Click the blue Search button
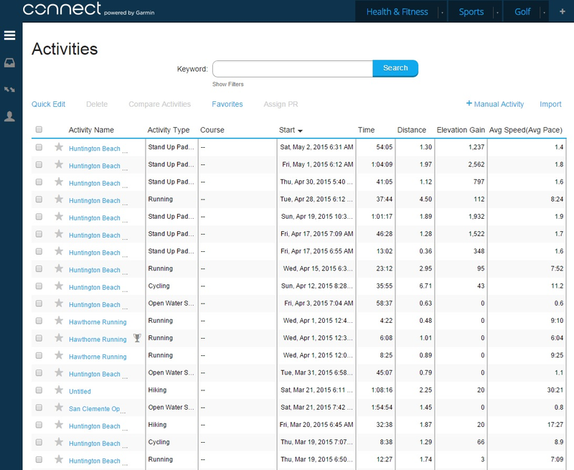574x470 pixels. (395, 68)
